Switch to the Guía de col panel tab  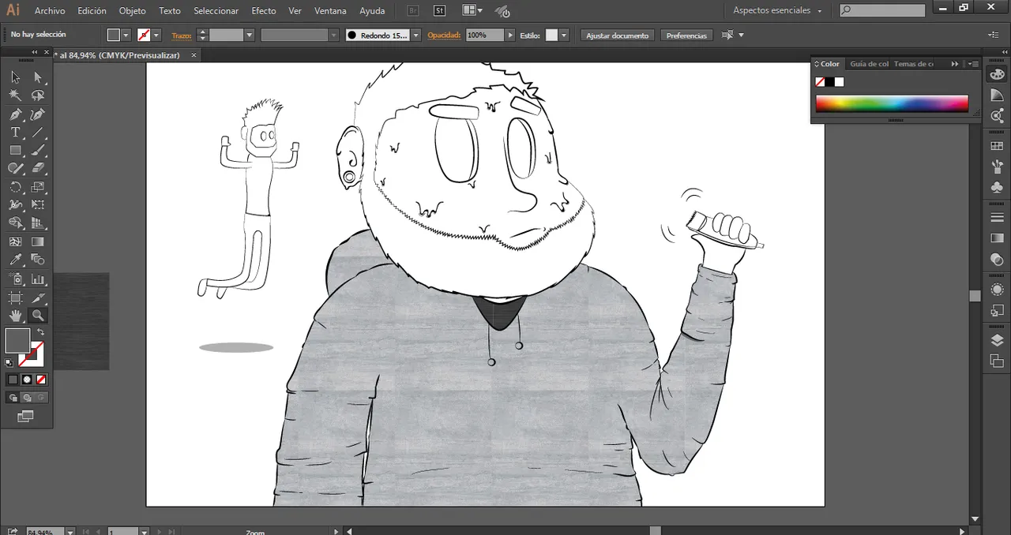pos(869,64)
